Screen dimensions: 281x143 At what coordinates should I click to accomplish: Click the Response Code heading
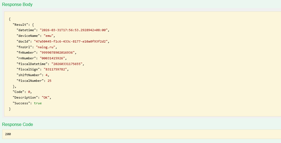[17, 125]
